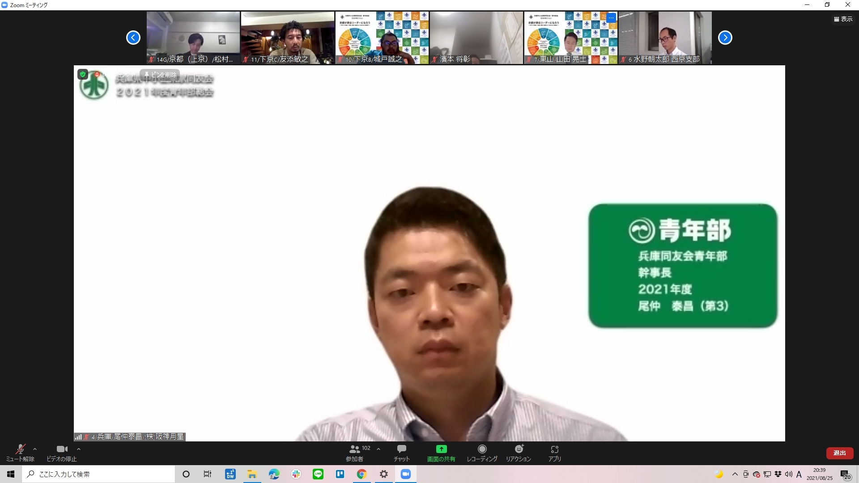Open the Windows Start menu
Screen dimensions: 859x483
tap(11, 474)
